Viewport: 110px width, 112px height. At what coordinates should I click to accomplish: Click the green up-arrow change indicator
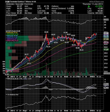click(x=89, y=6)
